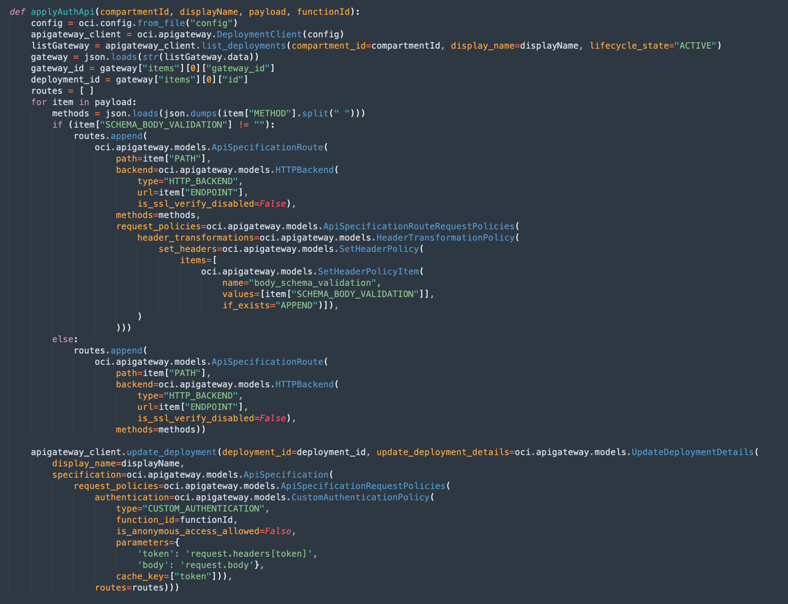Click the HeaderTransformationPolicy class name
The image size is (788, 604).
tap(446, 238)
